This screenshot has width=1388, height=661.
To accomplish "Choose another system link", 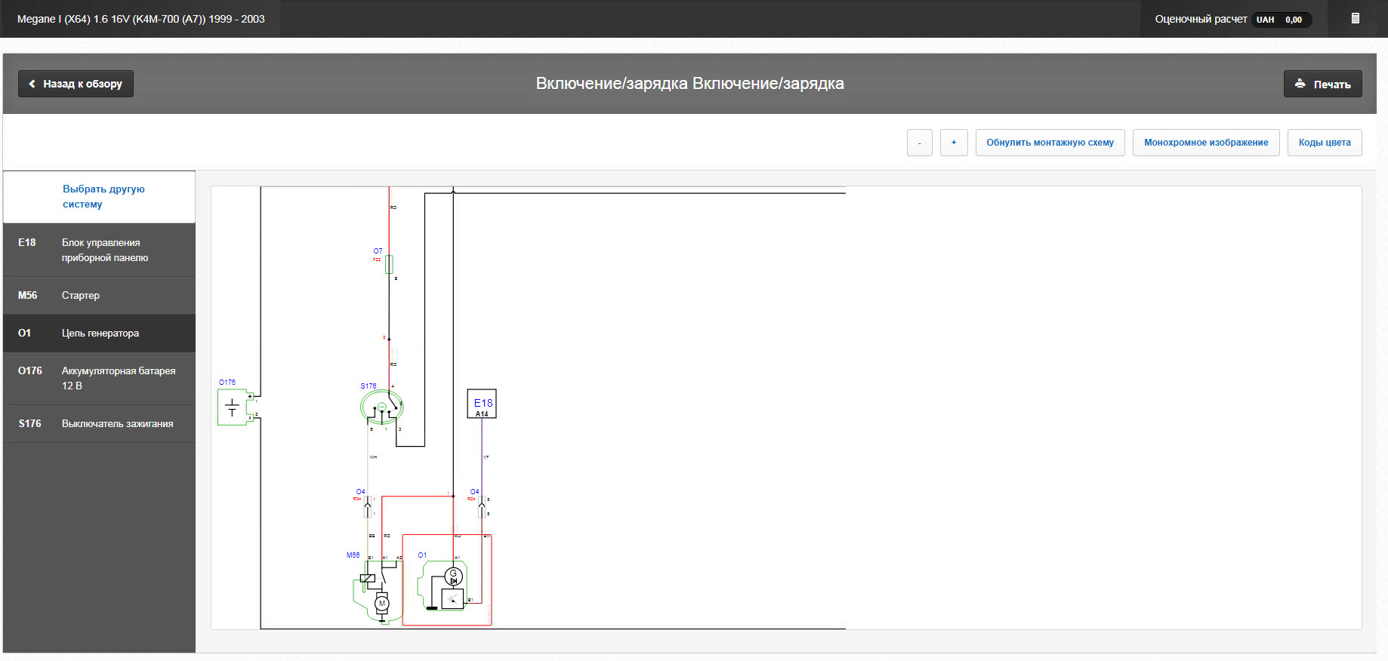I will [x=103, y=196].
